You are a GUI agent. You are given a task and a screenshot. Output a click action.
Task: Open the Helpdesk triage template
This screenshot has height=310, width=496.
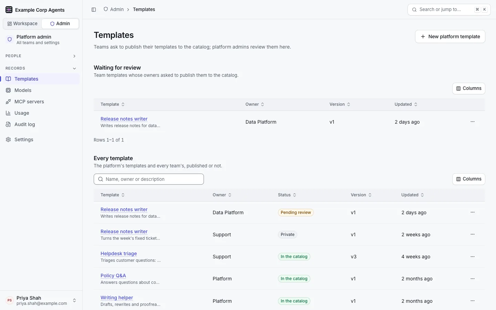[x=118, y=254]
